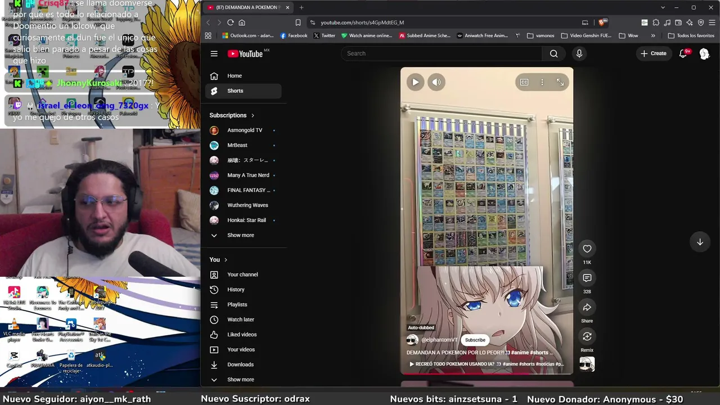Open the YouTube hamburger guide menu
The image size is (720, 405).
point(214,53)
